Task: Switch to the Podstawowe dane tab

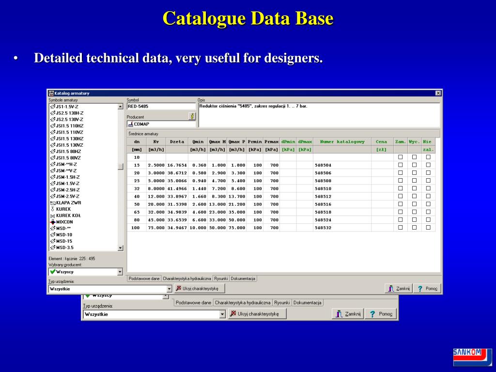Action: pyautogui.click(x=144, y=279)
